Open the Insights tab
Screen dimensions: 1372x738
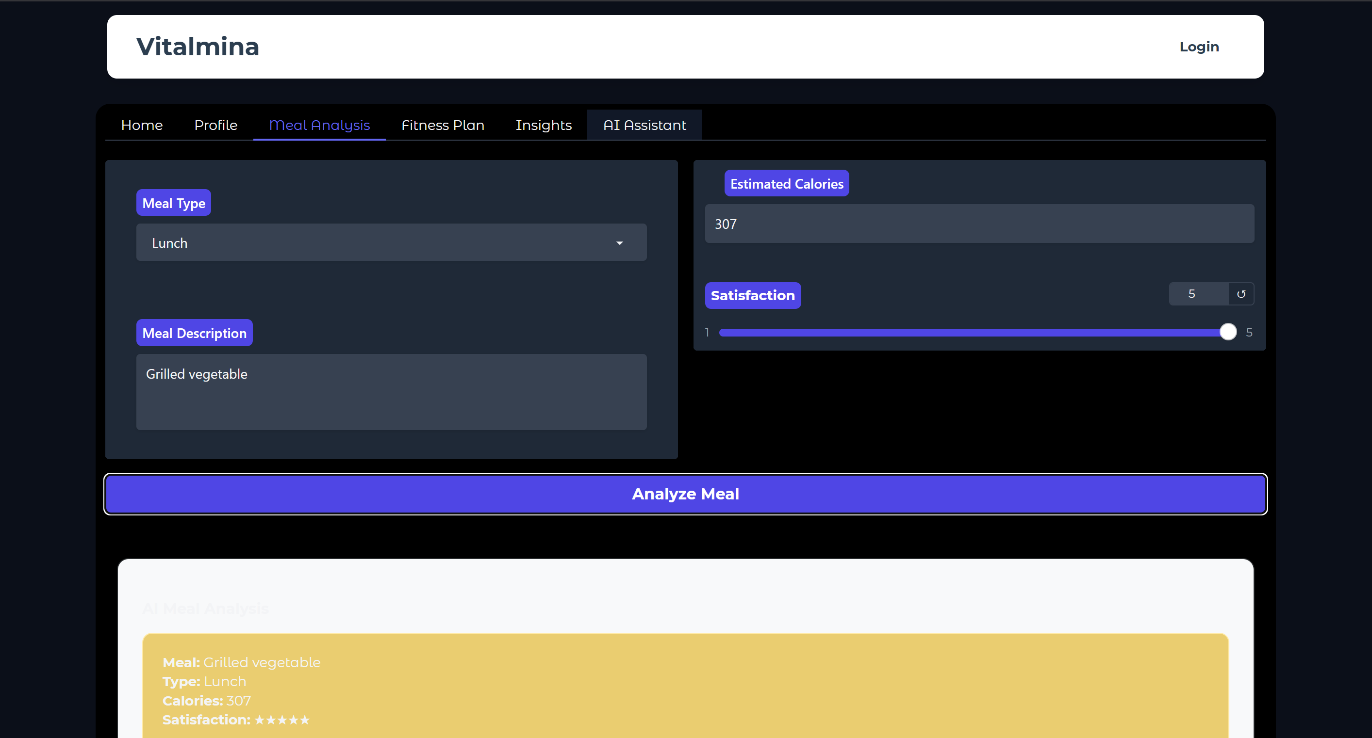click(543, 125)
